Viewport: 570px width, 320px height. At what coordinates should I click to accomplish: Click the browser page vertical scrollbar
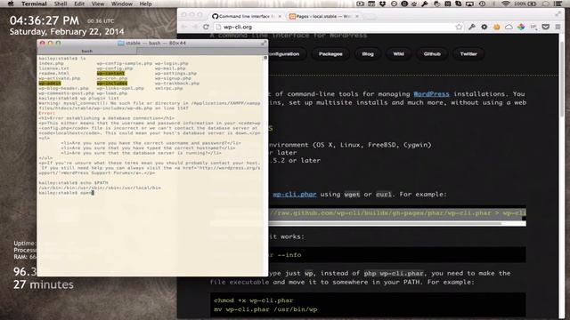(562, 78)
